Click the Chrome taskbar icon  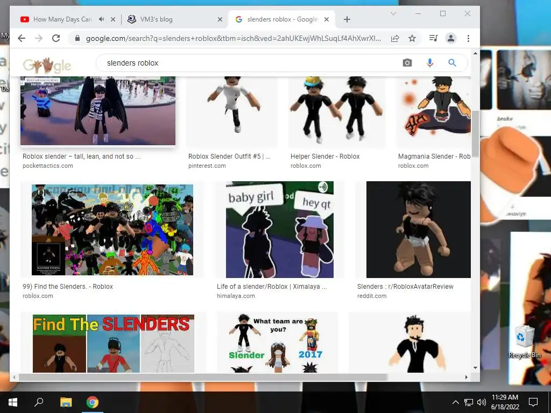(x=93, y=402)
